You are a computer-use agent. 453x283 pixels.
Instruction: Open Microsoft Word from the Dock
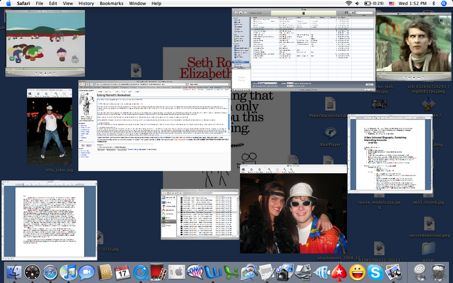pyautogui.click(x=213, y=273)
